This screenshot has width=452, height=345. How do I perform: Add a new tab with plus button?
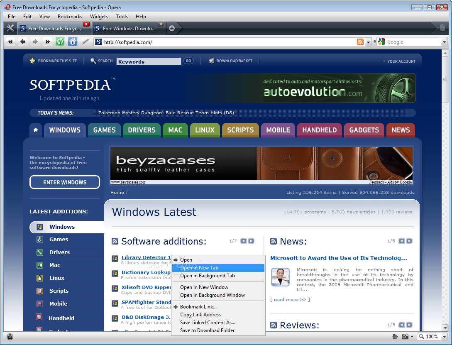point(172,28)
